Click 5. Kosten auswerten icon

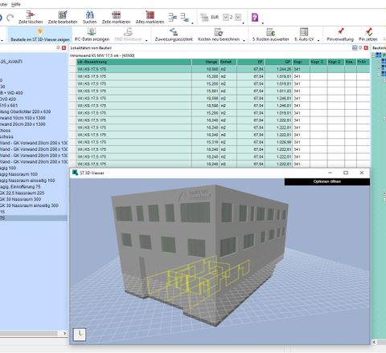[x=270, y=32]
